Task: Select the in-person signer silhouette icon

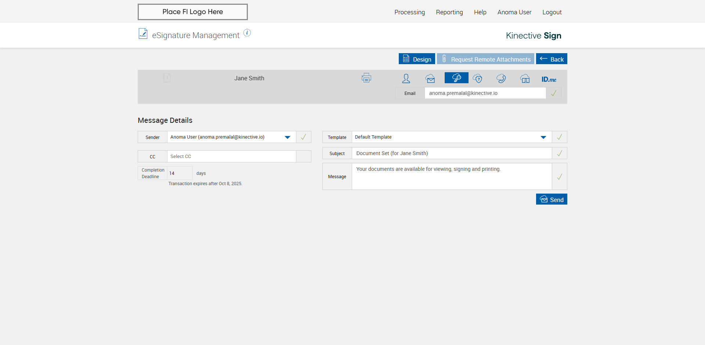Action: 406,78
